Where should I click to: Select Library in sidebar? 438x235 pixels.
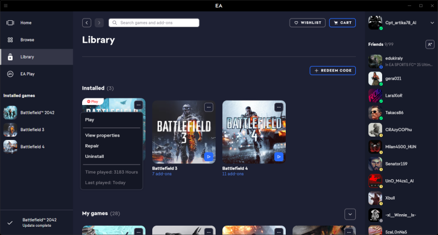click(x=37, y=57)
